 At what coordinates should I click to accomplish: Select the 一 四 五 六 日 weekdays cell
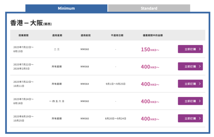(x=57, y=101)
